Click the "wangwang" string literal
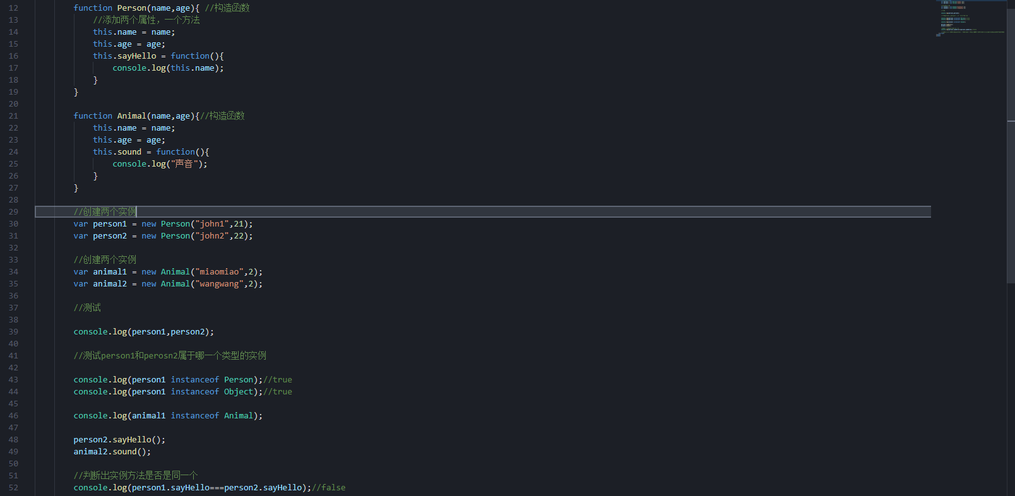The image size is (1015, 496). point(219,284)
